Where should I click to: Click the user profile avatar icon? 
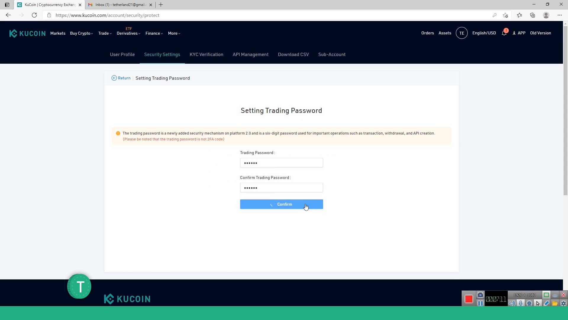tap(461, 33)
